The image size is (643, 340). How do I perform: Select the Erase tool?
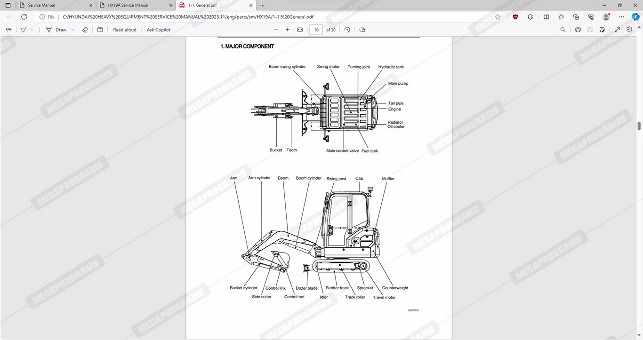click(x=85, y=30)
